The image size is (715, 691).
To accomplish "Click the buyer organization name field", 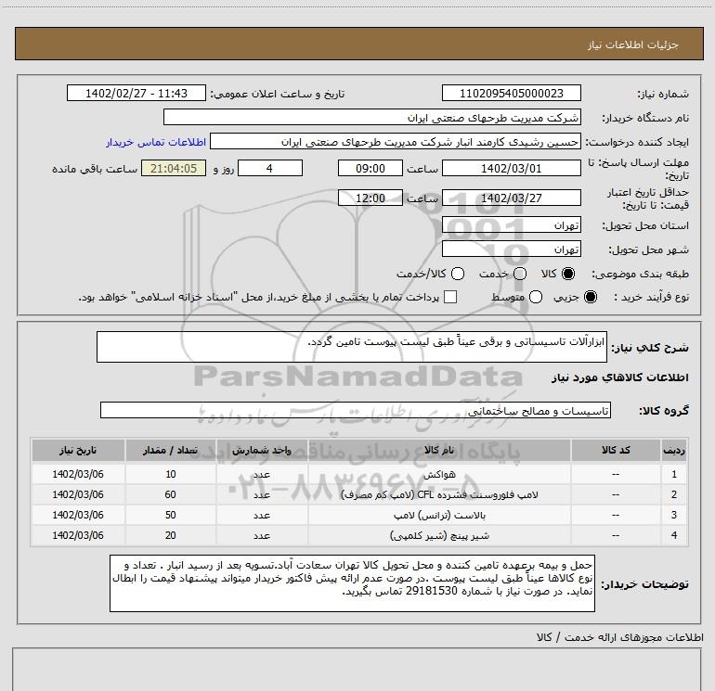I will click(372, 117).
